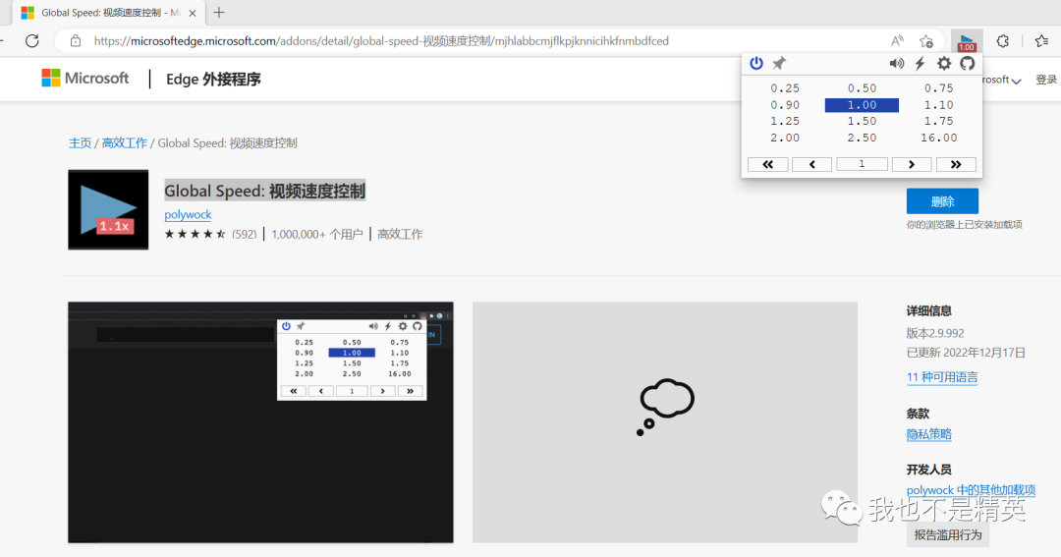This screenshot has height=557, width=1061.
Task: Set speed to 1.10 in popup
Action: [939, 105]
